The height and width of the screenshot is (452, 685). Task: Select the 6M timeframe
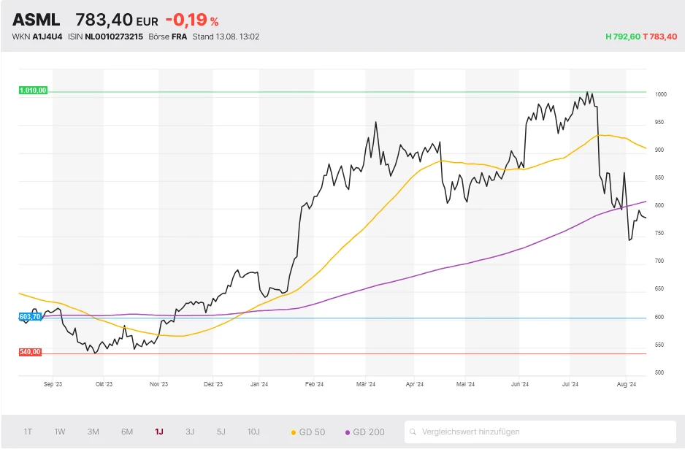coord(126,432)
